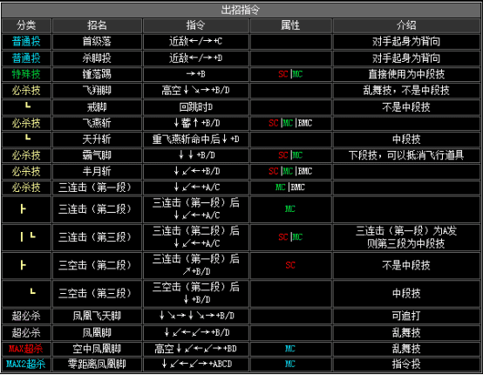Click move name 霸气脚
483x375 pixels.
click(x=97, y=155)
